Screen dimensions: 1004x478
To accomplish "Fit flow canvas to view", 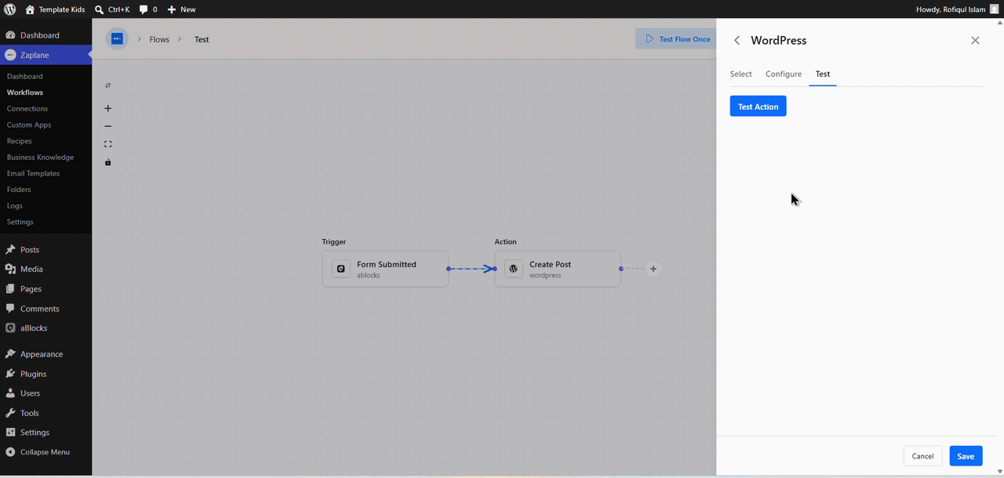I will coord(108,144).
